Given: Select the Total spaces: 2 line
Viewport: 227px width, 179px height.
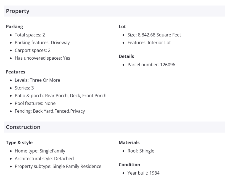Looking at the screenshot, I should click(30, 35).
